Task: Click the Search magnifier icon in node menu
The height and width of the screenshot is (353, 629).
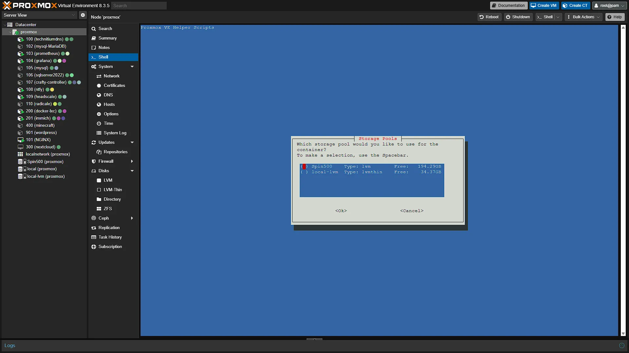Action: pyautogui.click(x=94, y=29)
